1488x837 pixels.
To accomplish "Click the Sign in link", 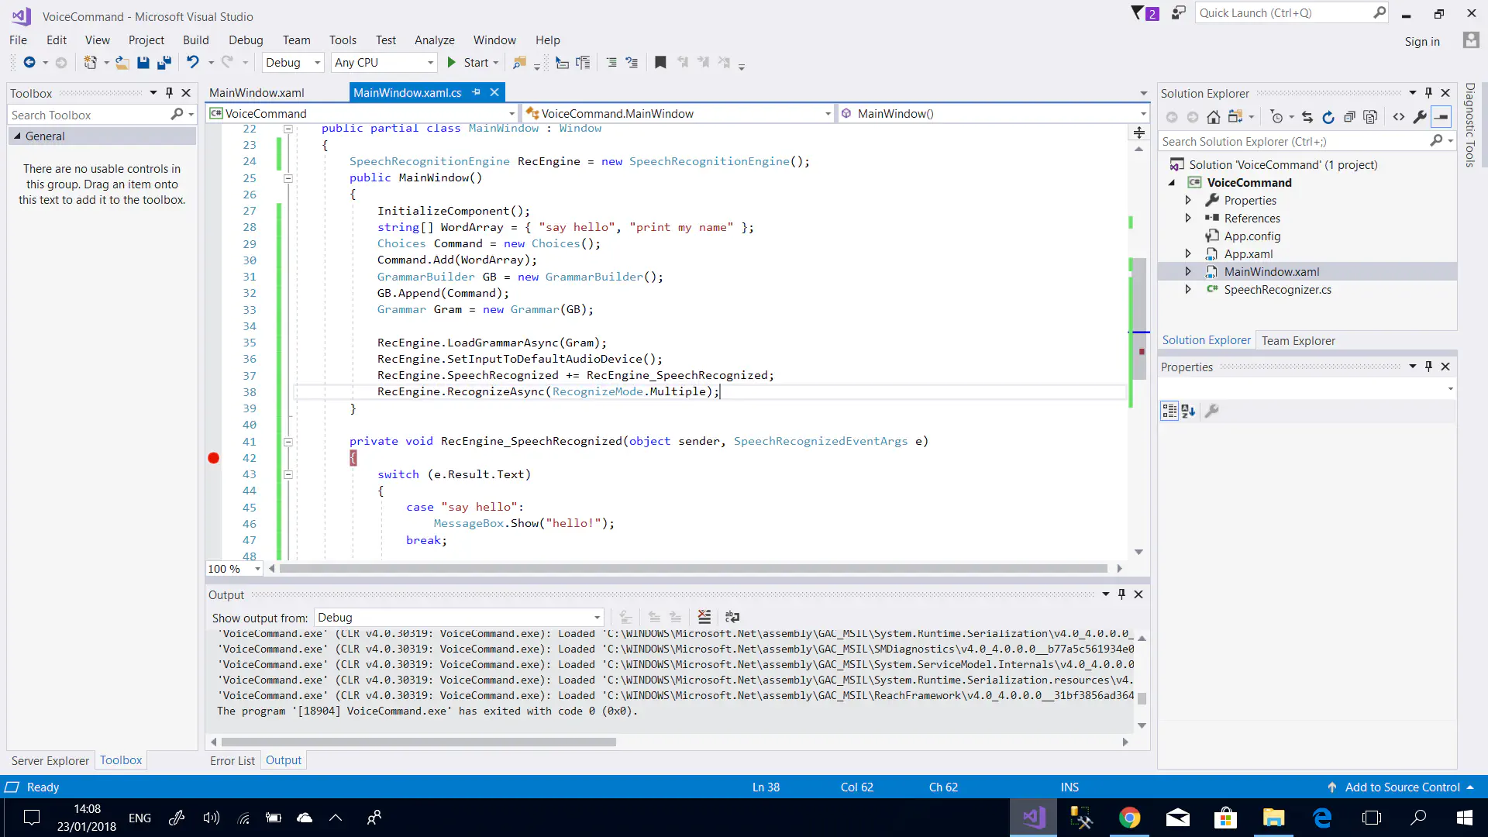I will click(x=1422, y=42).
